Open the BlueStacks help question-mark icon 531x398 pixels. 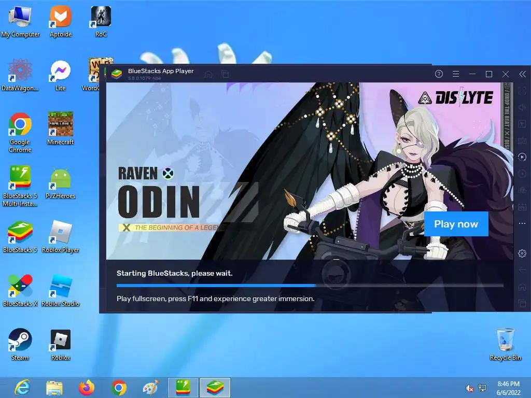pyautogui.click(x=439, y=74)
